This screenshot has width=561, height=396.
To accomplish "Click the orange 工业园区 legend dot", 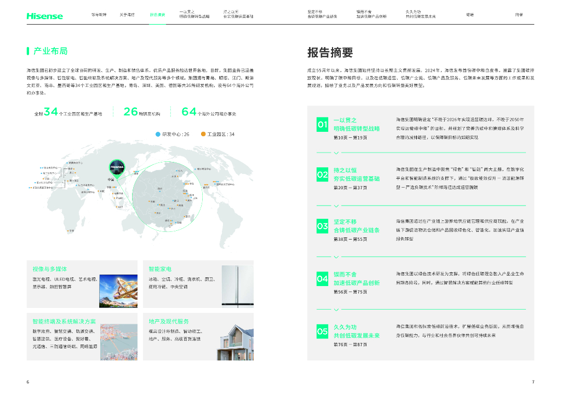I will 203,134.
